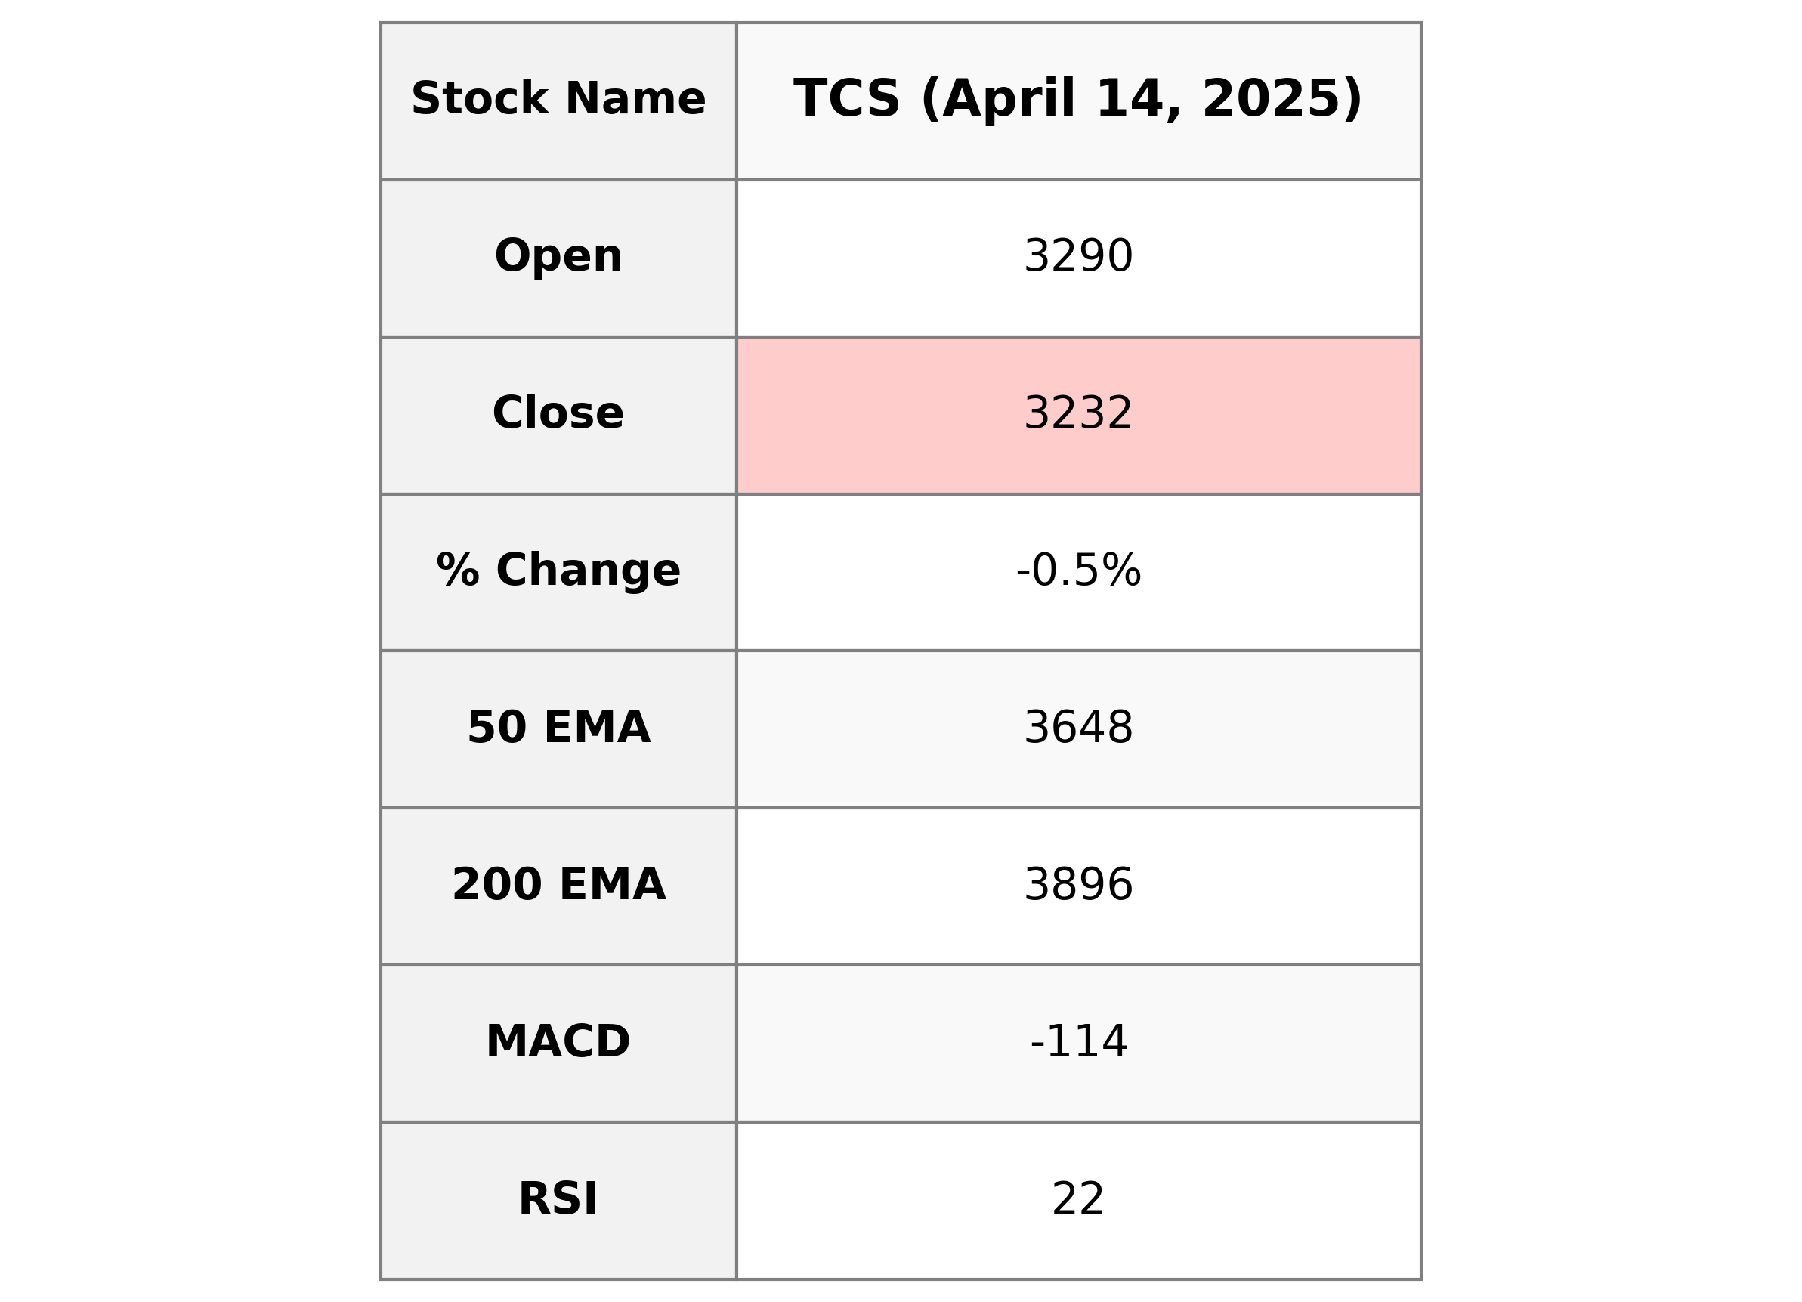Click the TCS ticker in the header
This screenshot has width=1802, height=1302.
[x=846, y=99]
